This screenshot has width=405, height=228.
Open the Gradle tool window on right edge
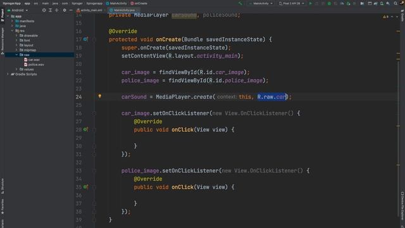click(402, 16)
